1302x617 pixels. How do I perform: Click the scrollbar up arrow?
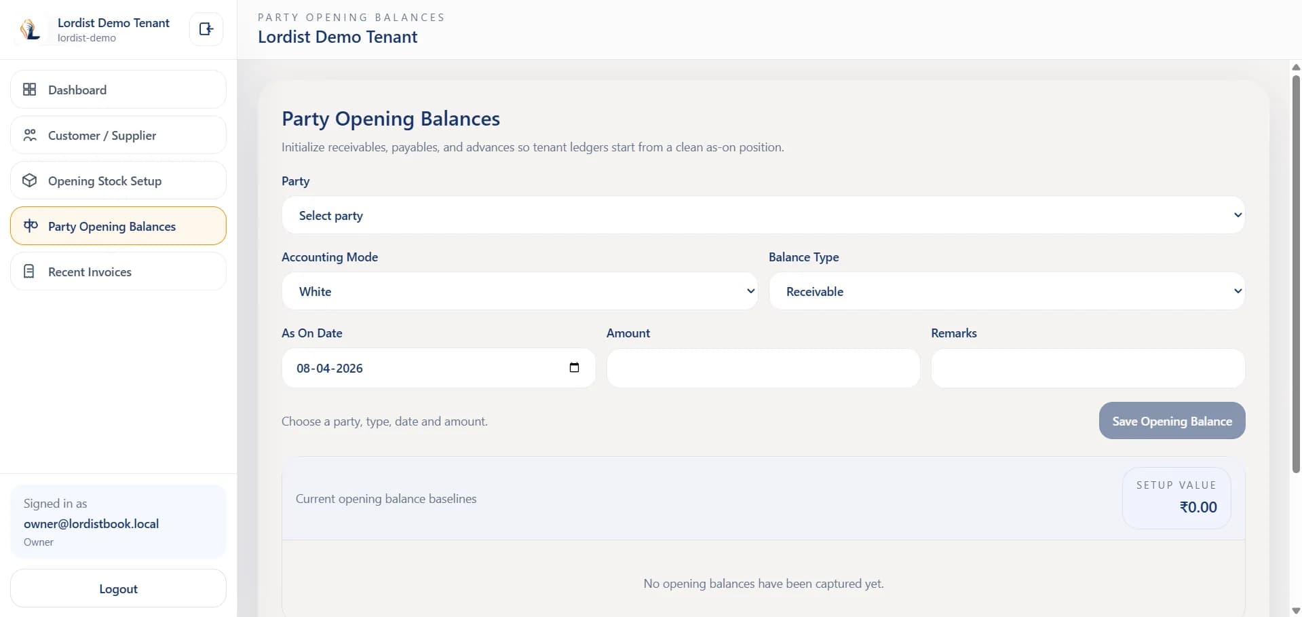[1296, 67]
